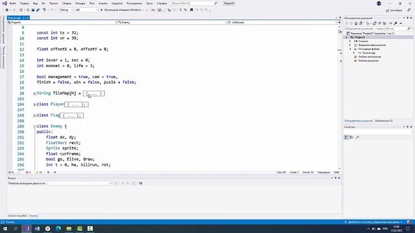Pin the Source.cpp editor tab
This screenshot has width=415, height=233.
[23, 17]
